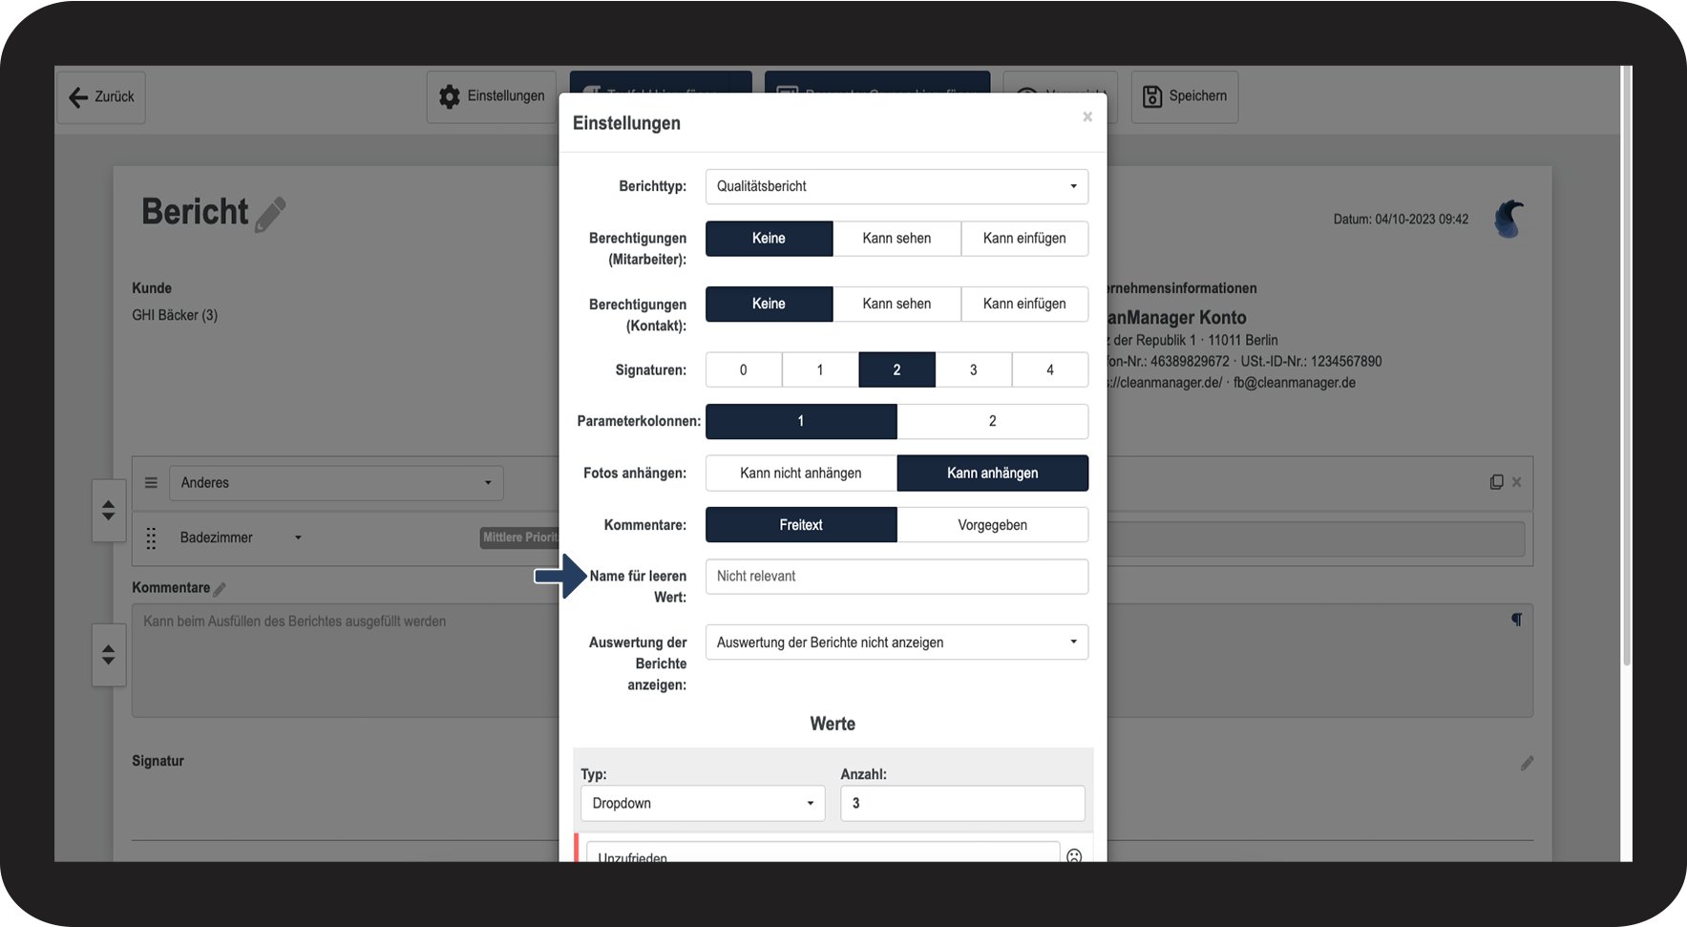
Task: Click the Anzahl number field
Action: pyautogui.click(x=962, y=804)
